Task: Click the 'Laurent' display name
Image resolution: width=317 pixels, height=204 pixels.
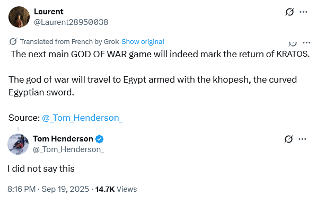Action: coord(49,12)
